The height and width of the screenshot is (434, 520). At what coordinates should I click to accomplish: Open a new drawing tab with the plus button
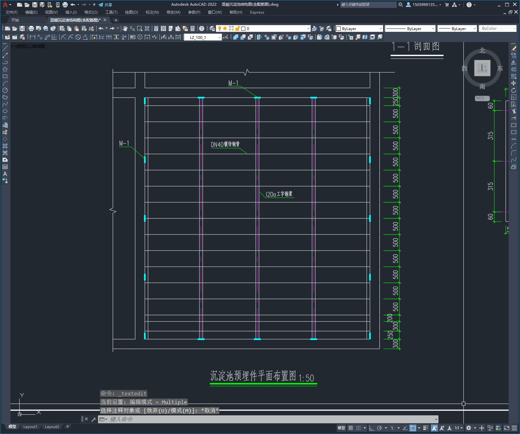116,20
